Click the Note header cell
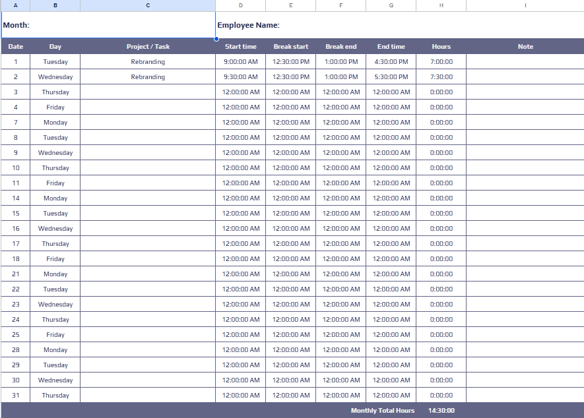This screenshot has width=584, height=418. click(x=525, y=47)
